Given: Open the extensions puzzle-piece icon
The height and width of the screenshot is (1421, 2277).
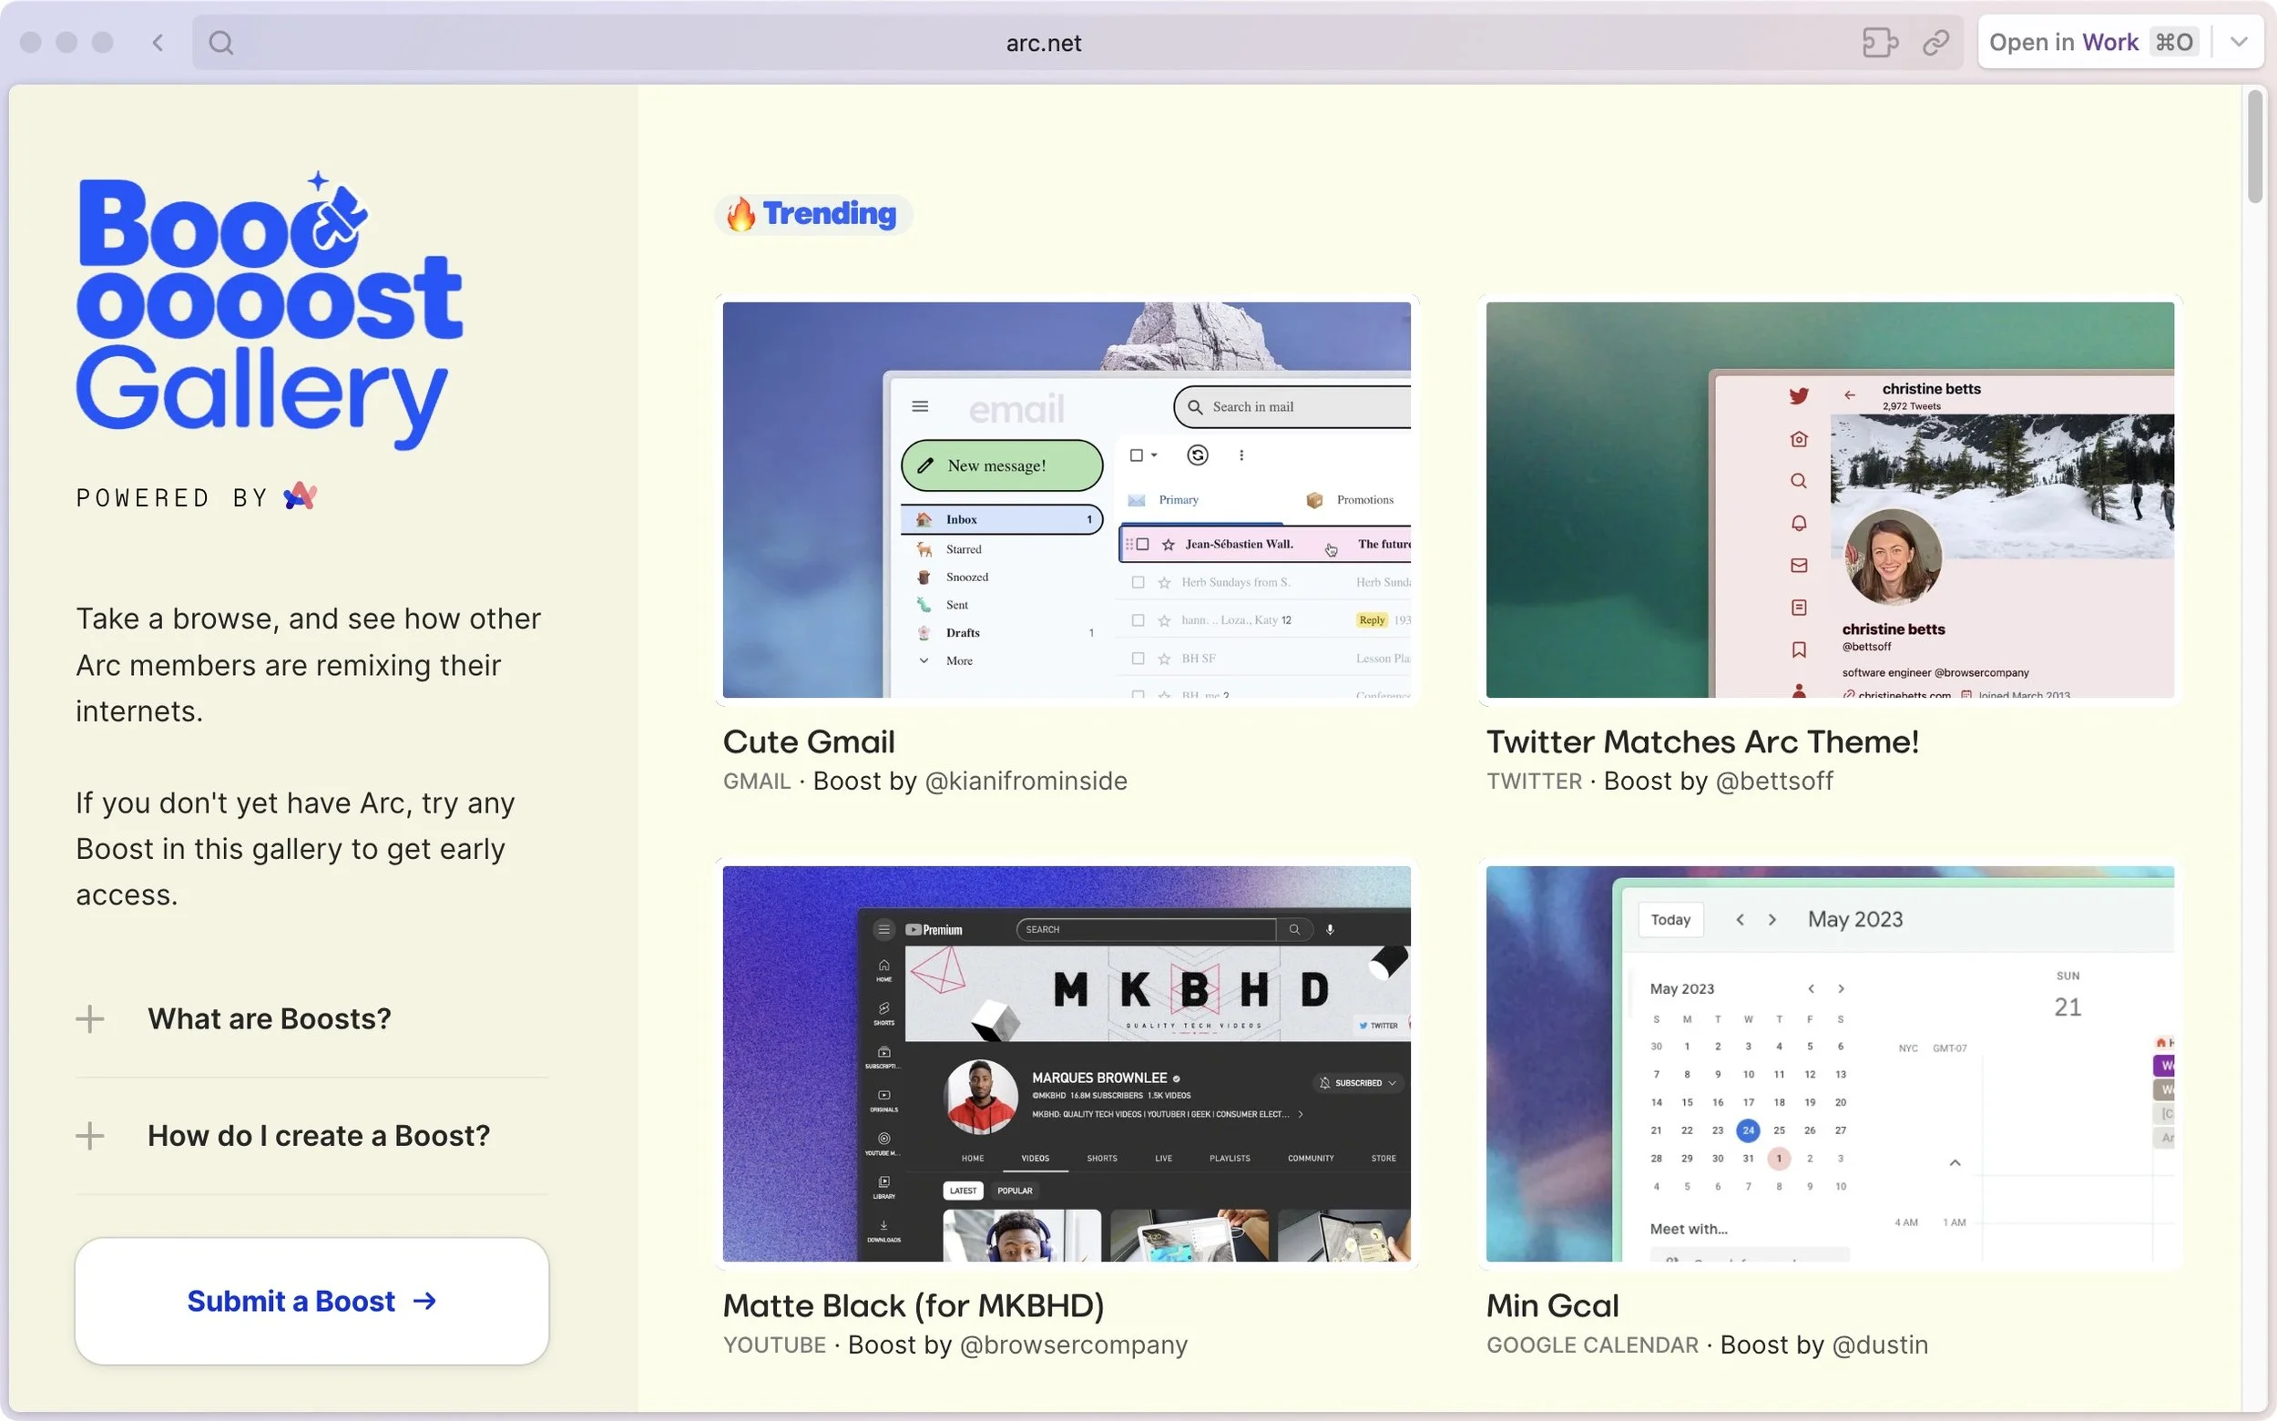Looking at the screenshot, I should pos(1880,42).
